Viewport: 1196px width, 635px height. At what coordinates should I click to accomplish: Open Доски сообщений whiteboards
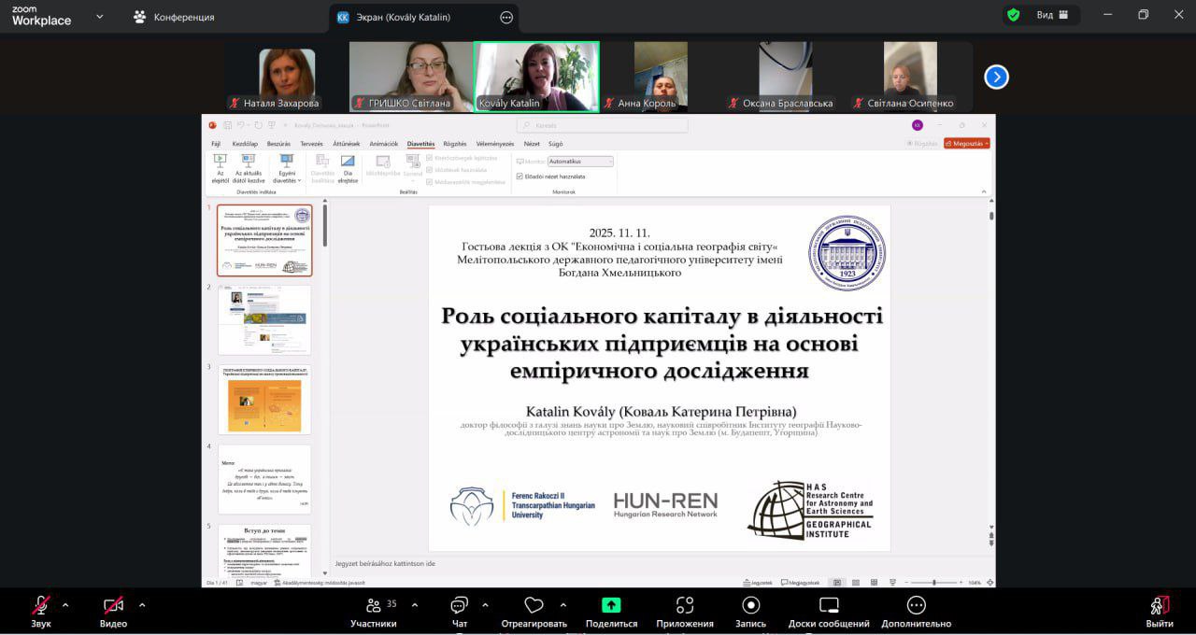(x=829, y=606)
